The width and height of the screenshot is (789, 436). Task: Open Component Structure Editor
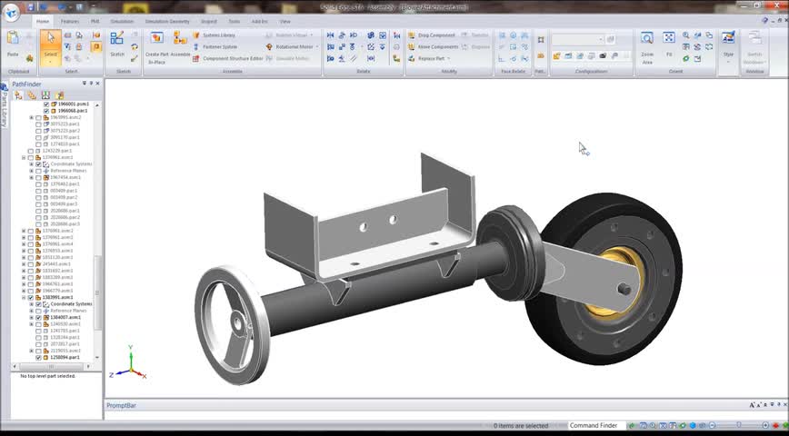(228, 58)
